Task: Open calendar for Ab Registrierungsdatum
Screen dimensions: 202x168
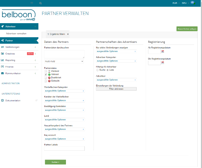Action: coord(163,52)
